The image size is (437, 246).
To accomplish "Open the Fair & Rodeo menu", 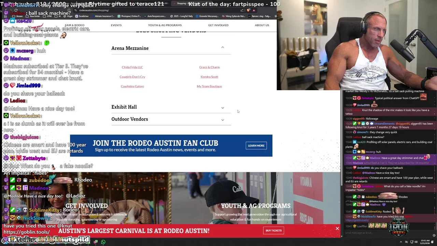I will [74, 25].
